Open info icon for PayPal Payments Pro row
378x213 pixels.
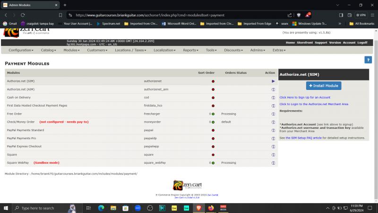point(273,138)
